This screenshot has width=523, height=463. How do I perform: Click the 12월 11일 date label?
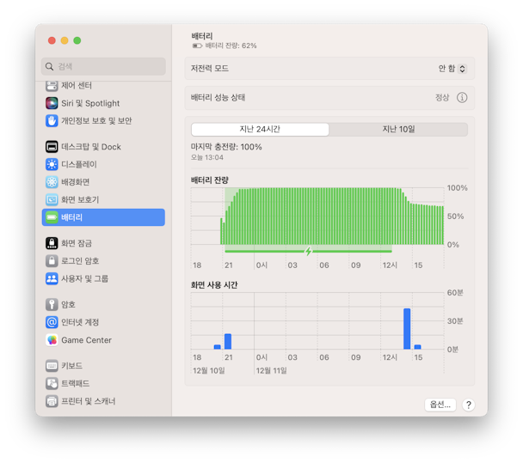271,370
